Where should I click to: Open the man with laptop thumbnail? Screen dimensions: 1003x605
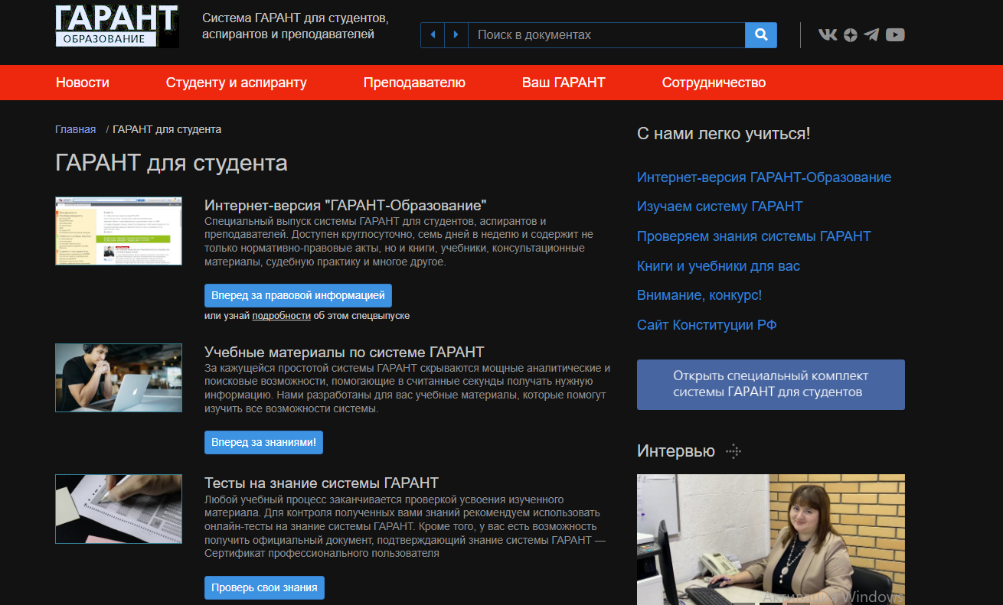pos(119,378)
